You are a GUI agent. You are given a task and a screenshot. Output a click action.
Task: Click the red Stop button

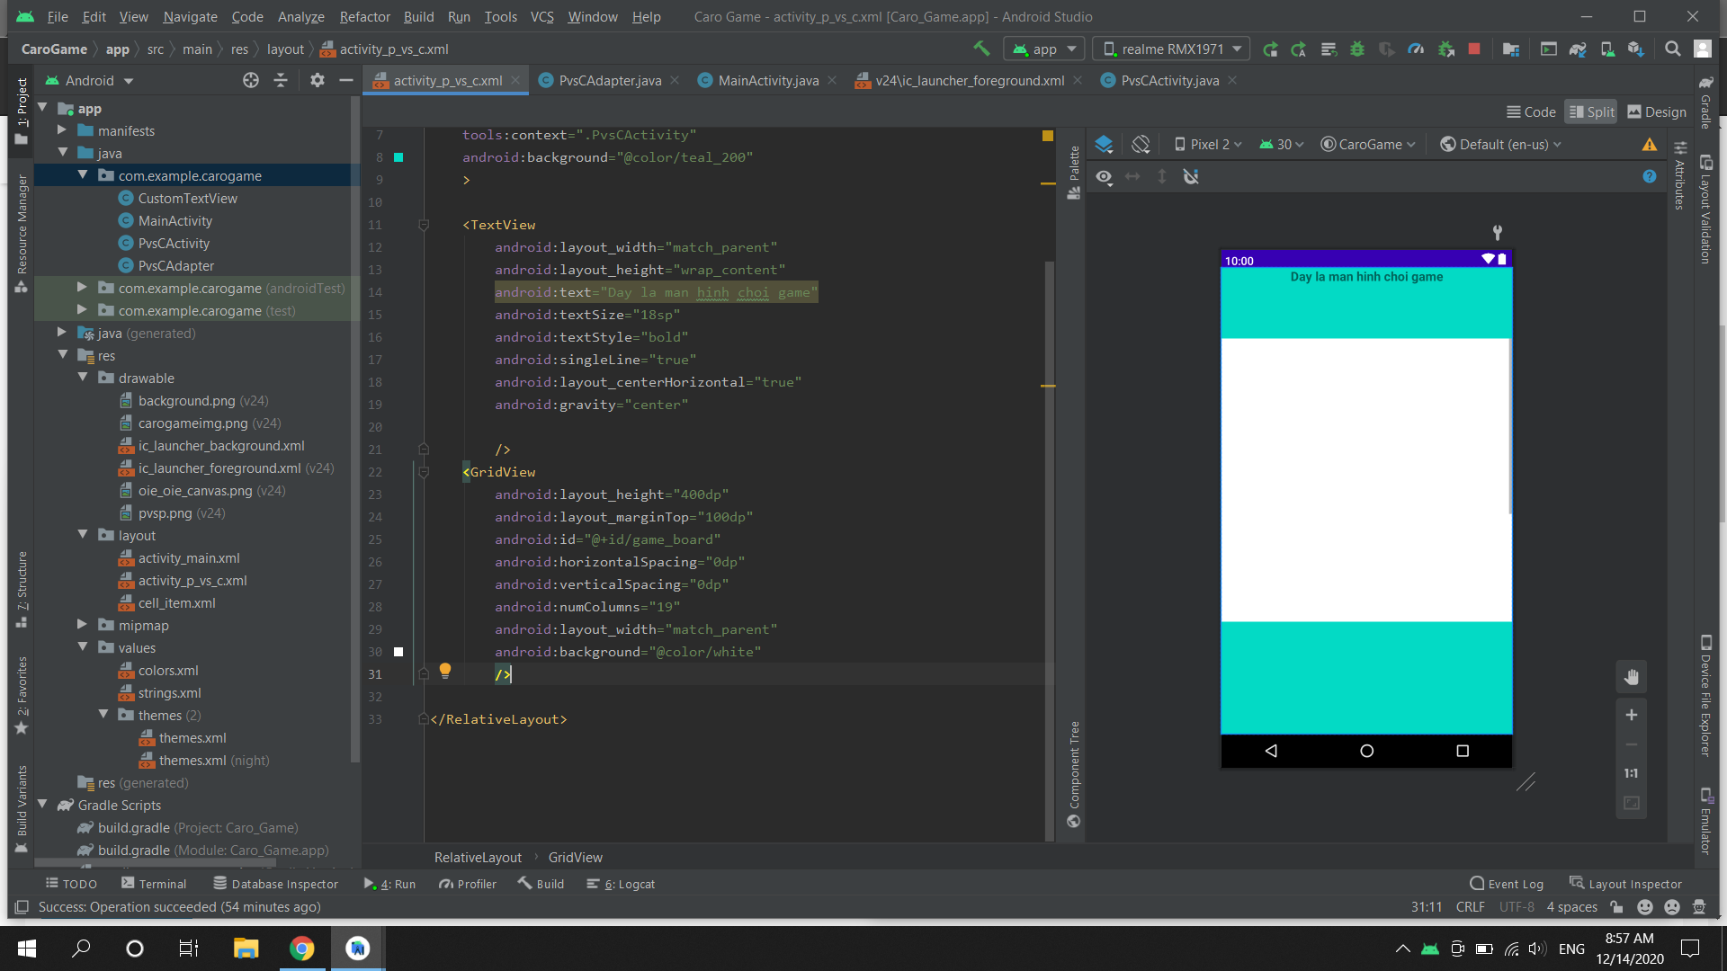[1474, 49]
